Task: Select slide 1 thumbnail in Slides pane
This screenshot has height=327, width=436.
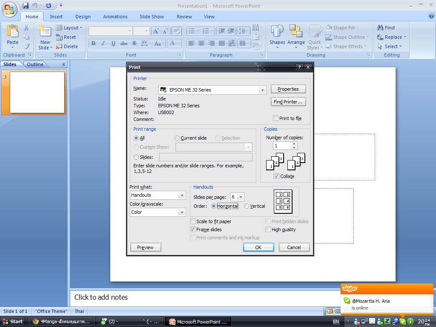Action: click(x=37, y=92)
